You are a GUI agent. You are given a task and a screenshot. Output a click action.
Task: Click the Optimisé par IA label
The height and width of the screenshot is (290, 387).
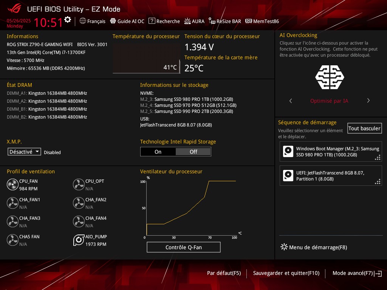click(329, 101)
